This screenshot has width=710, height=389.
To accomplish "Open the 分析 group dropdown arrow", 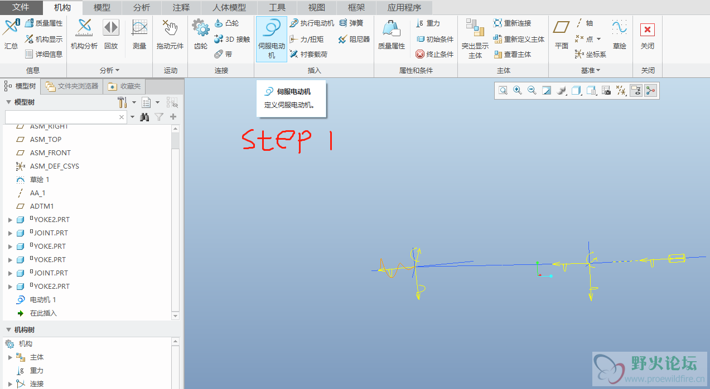I will click(x=118, y=71).
